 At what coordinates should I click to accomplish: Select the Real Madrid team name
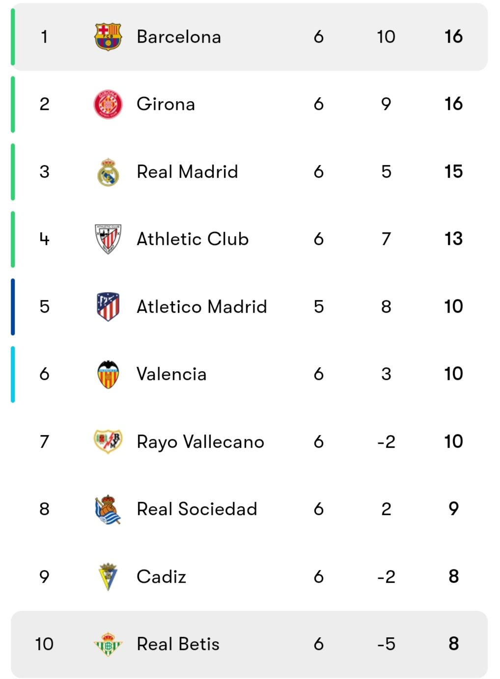(187, 172)
